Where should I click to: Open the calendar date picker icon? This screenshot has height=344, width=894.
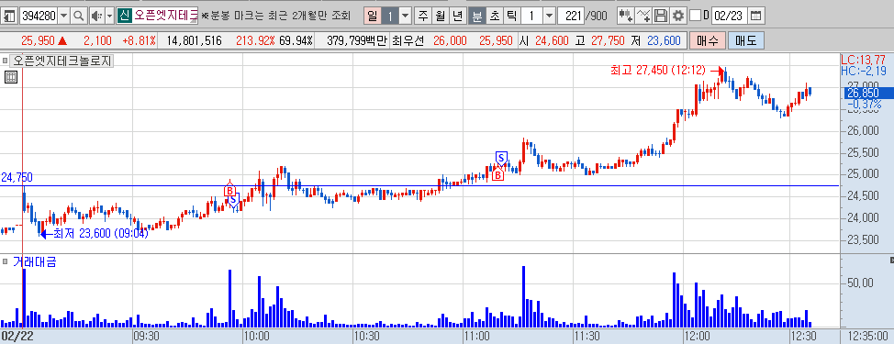[755, 16]
